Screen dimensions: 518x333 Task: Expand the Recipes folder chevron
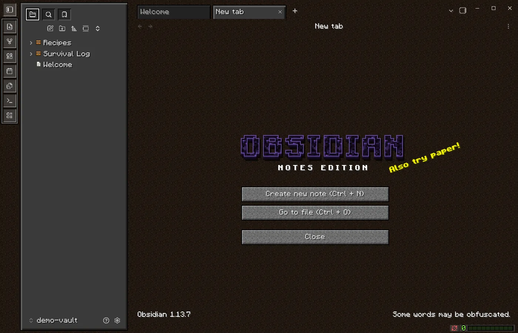(31, 43)
